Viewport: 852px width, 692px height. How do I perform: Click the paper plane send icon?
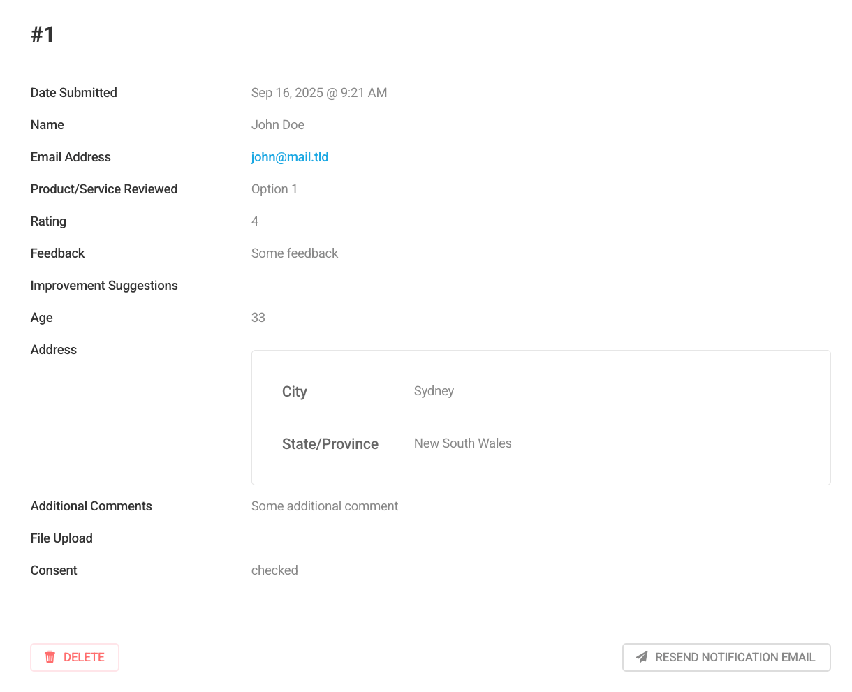[642, 657]
